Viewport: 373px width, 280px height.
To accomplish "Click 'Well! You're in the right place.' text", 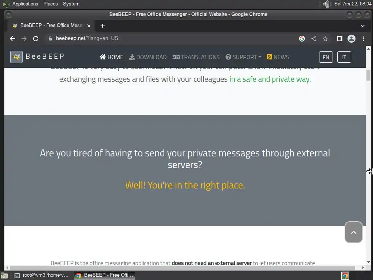I will point(185,185).
